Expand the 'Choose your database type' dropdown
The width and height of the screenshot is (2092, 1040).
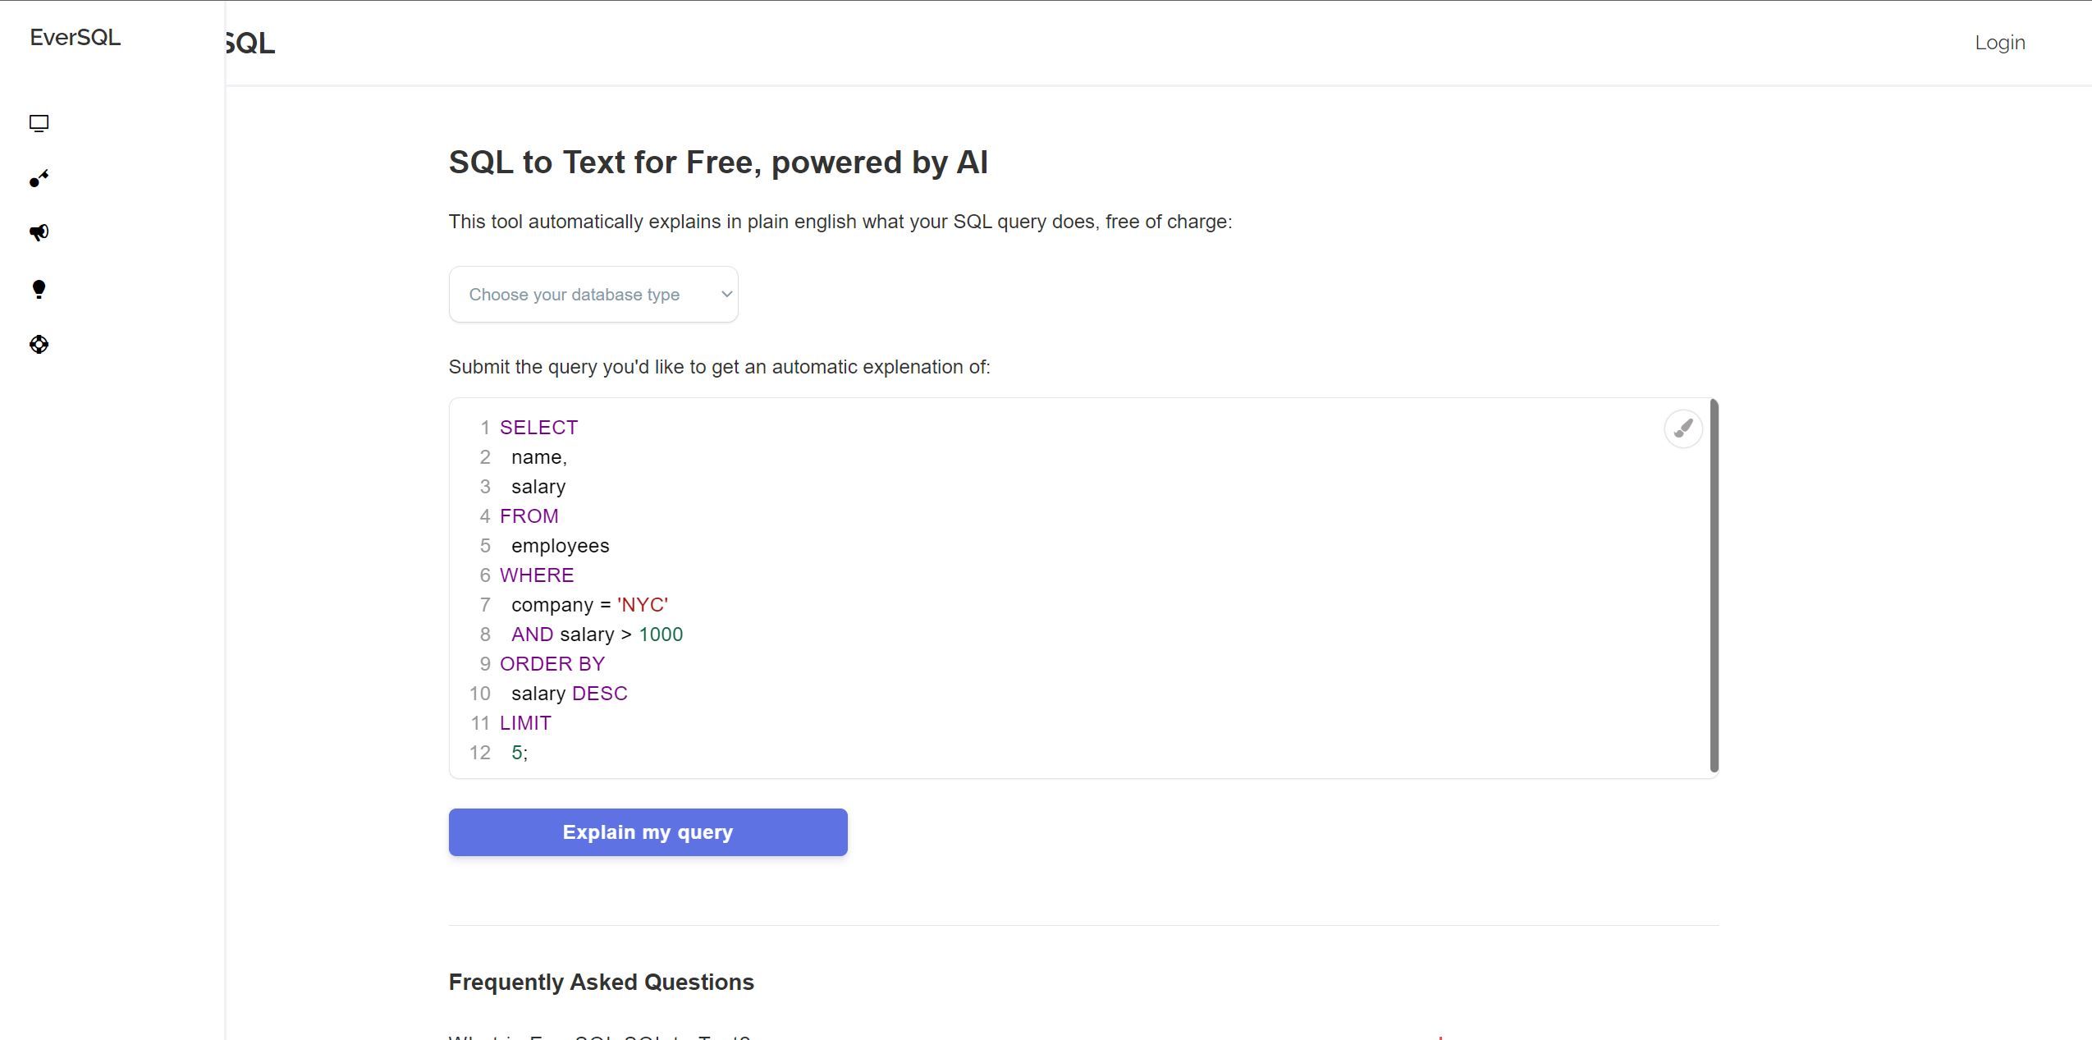(593, 295)
